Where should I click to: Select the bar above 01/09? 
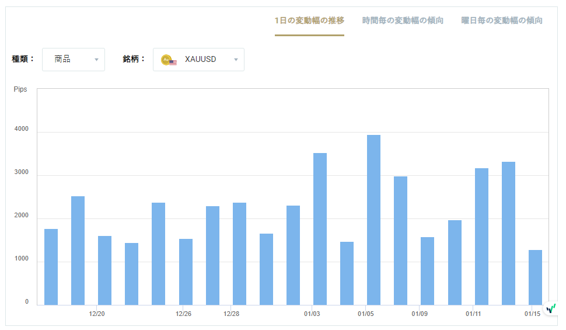[427, 271]
